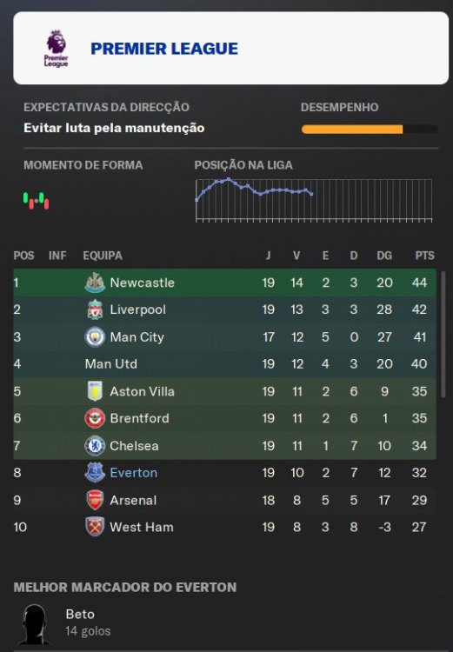Click the Posição na Liga line graph
The width and height of the screenshot is (453, 652).
pyautogui.click(x=314, y=201)
